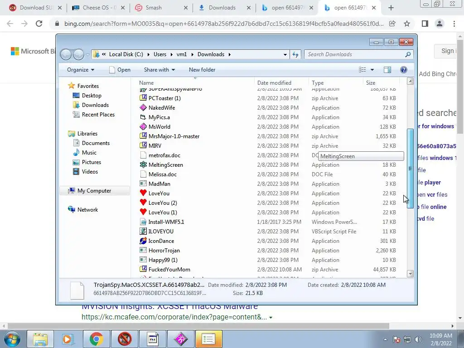Open Music library in sidebar

[x=89, y=153]
